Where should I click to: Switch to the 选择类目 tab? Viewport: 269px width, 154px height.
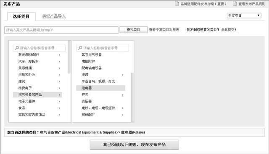(21, 17)
